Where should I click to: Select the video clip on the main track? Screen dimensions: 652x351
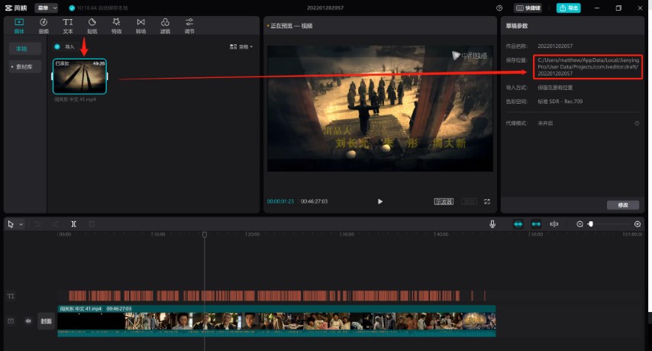(x=276, y=321)
